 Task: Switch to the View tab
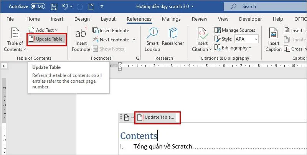coord(223,19)
